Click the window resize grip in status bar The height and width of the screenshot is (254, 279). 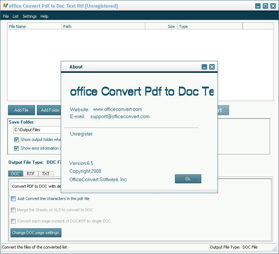pyautogui.click(x=275, y=248)
